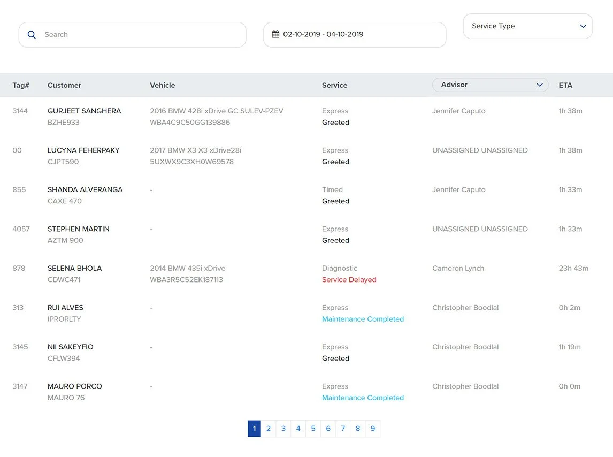Screen dimensions: 613x457
Task: Click ETA 0h 0m
Action: pyautogui.click(x=569, y=386)
